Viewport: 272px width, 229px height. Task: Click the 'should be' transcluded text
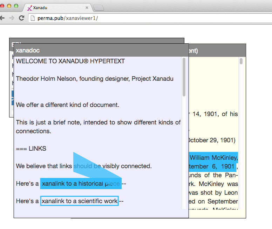point(87,166)
